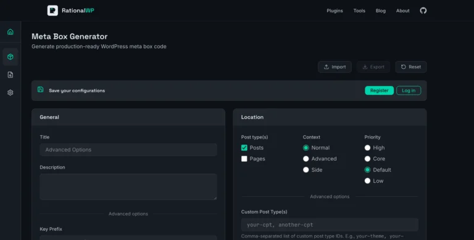Click the Log in button

(409, 90)
